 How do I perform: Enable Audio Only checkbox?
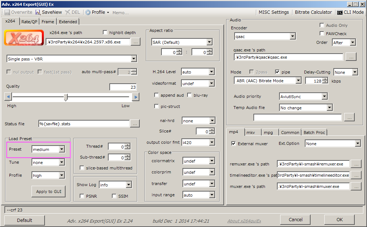[322, 25]
